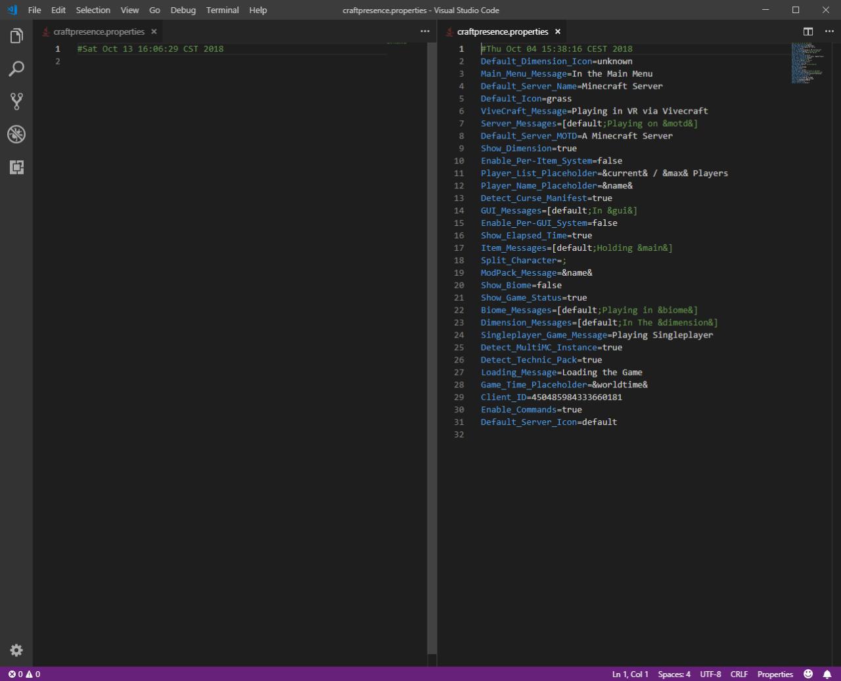
Task: Click the feedback smiley icon
Action: (x=808, y=674)
